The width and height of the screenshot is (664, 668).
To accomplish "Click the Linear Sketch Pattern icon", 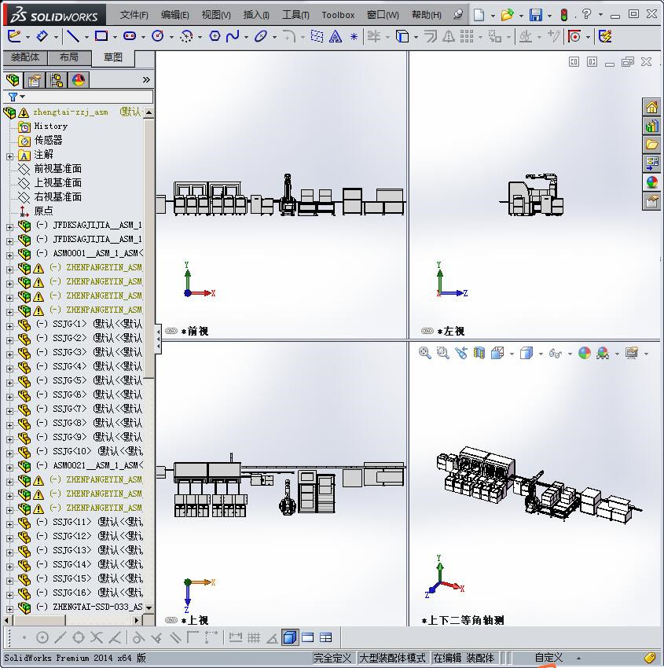I will pyautogui.click(x=467, y=37).
